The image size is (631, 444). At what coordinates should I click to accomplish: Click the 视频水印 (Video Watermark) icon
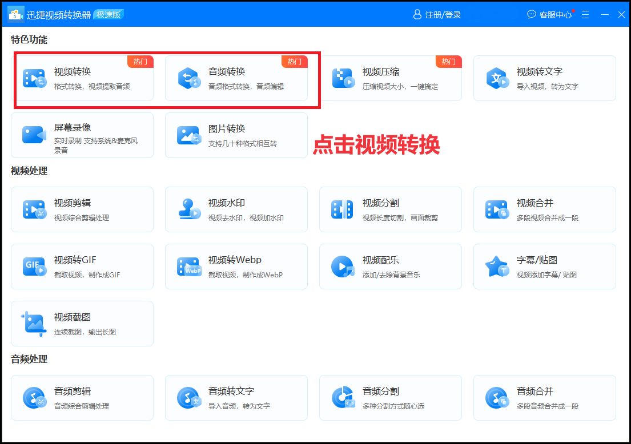[x=188, y=209]
